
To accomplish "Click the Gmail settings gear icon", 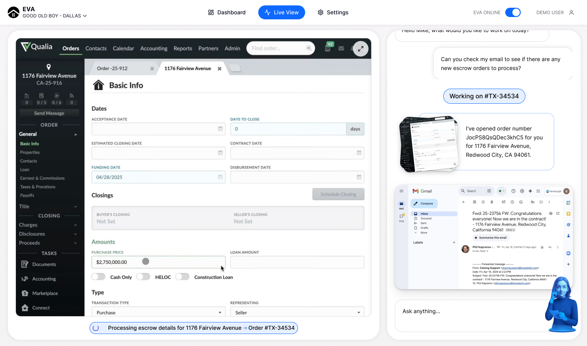I will pos(522,191).
